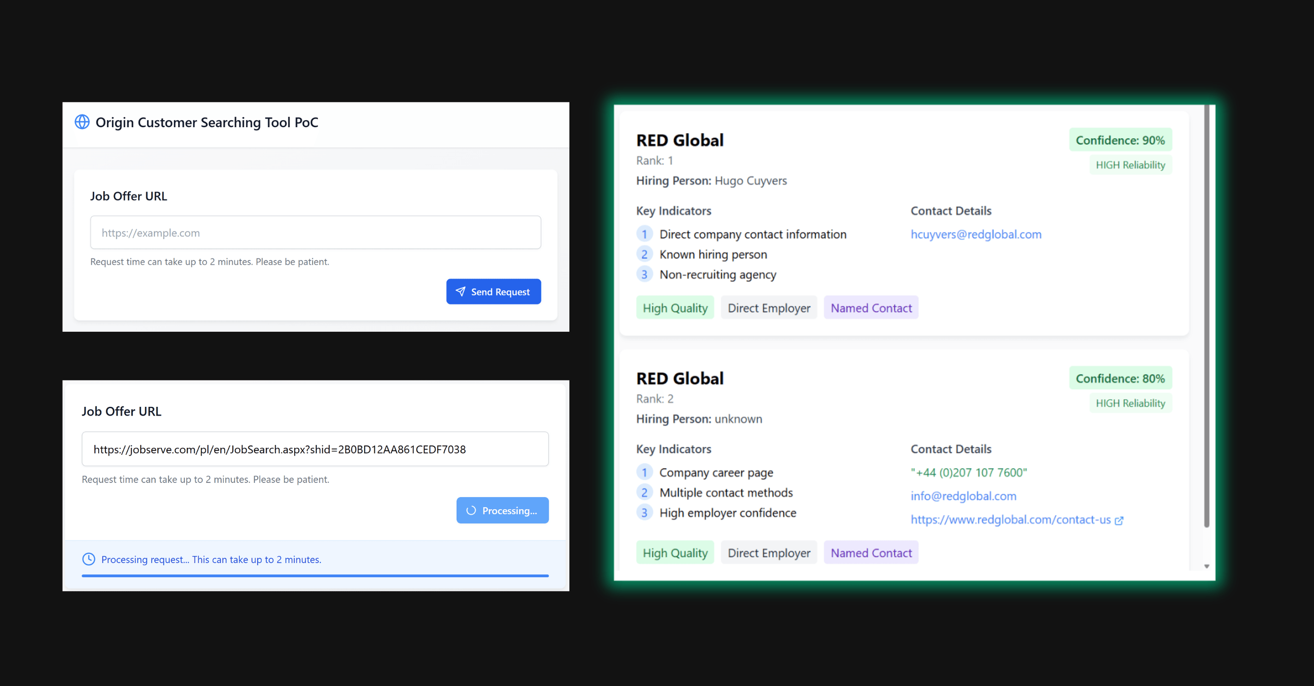This screenshot has height=686, width=1314.
Task: Click the Processing... button
Action: coord(503,510)
